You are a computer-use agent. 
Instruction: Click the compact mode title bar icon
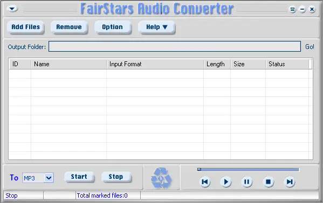(x=292, y=9)
